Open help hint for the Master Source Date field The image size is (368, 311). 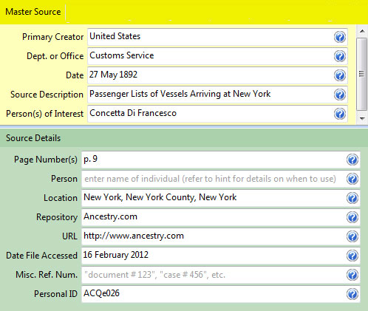tap(340, 75)
